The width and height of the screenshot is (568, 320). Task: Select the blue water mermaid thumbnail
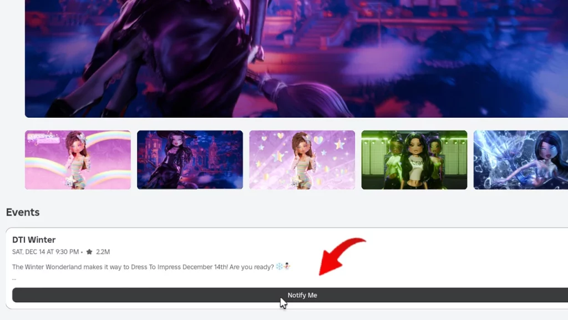[x=520, y=160]
